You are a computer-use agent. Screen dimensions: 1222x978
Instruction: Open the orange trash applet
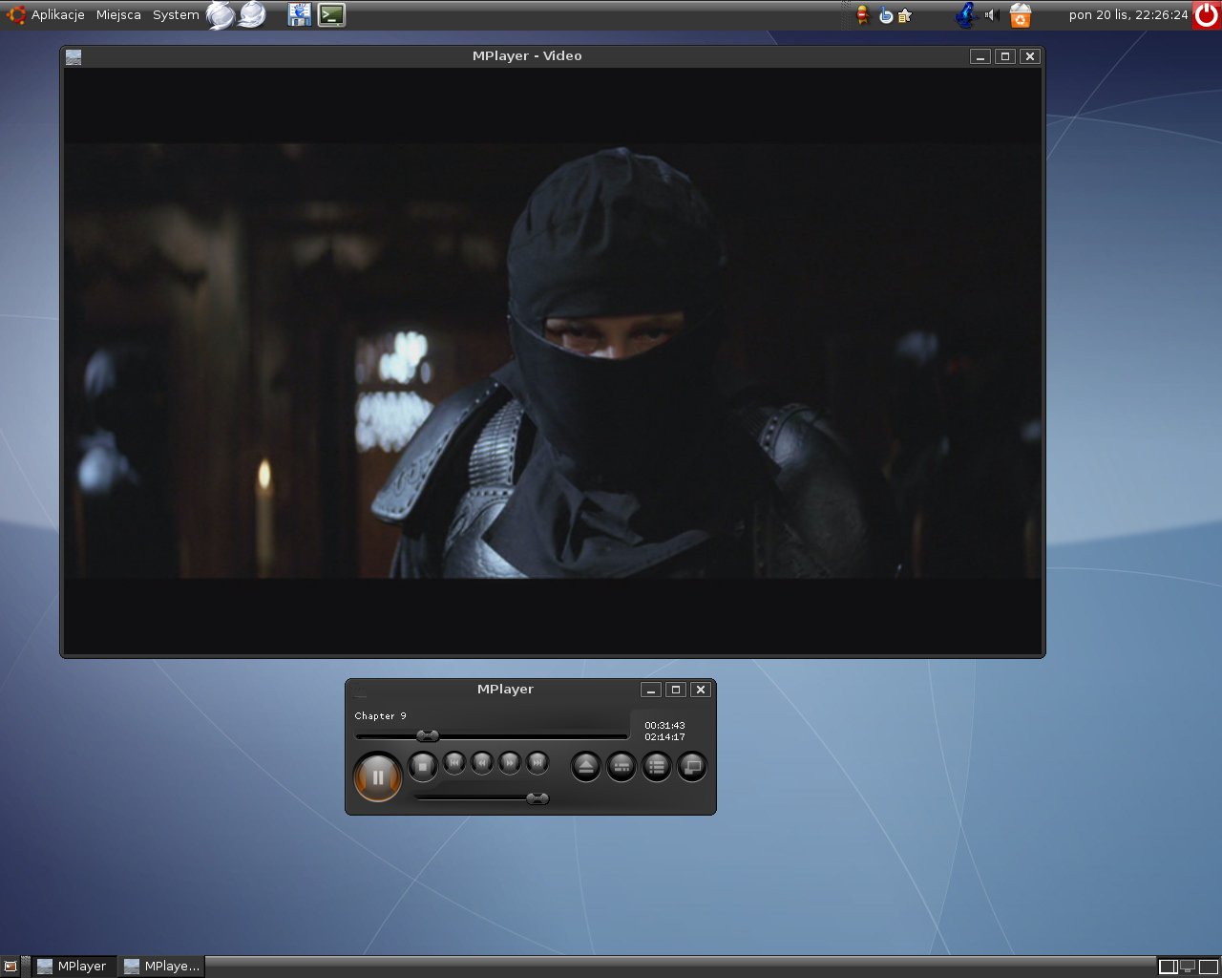[1021, 14]
